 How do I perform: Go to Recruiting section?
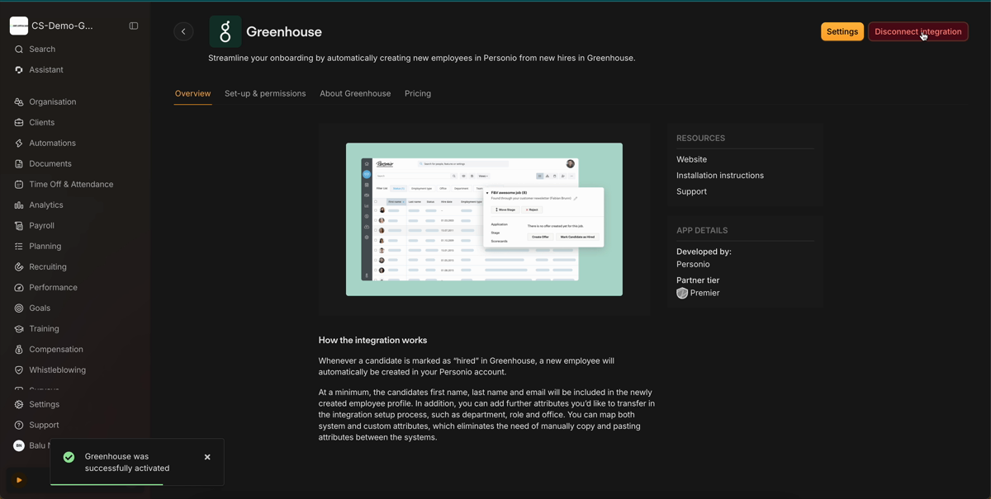[48, 267]
